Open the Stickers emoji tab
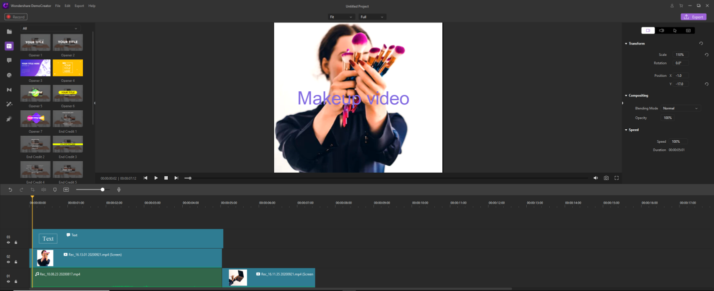 9,75
